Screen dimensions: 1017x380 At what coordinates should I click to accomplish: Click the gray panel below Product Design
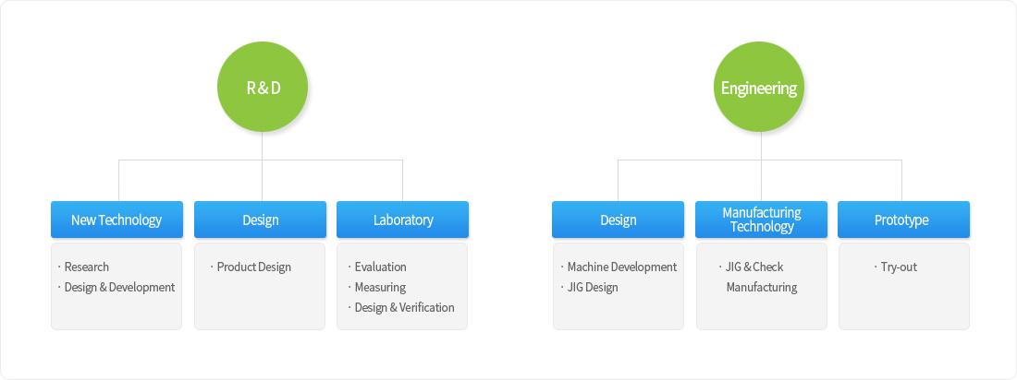pos(260,286)
